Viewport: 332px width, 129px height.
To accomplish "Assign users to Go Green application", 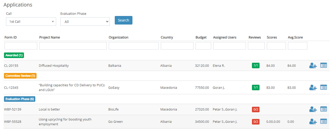I will pyautogui.click(x=313, y=122).
